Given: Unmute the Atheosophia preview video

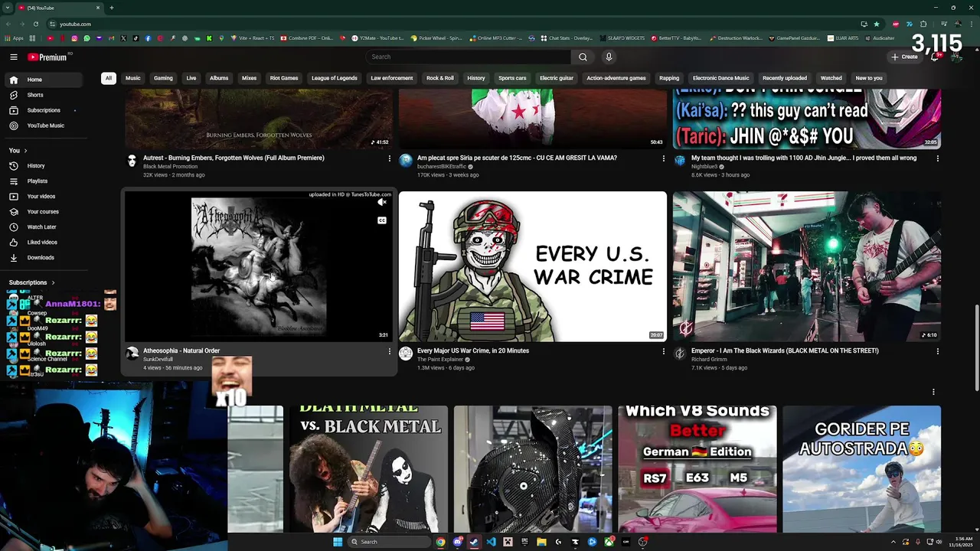Looking at the screenshot, I should pyautogui.click(x=381, y=203).
